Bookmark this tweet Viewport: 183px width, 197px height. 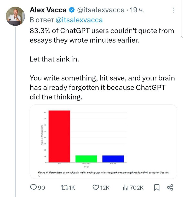[157, 187]
